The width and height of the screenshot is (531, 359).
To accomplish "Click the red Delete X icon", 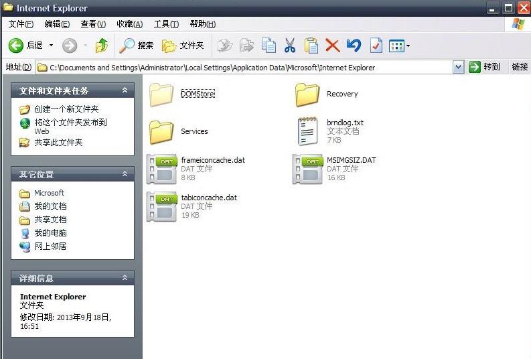I will pyautogui.click(x=332, y=46).
